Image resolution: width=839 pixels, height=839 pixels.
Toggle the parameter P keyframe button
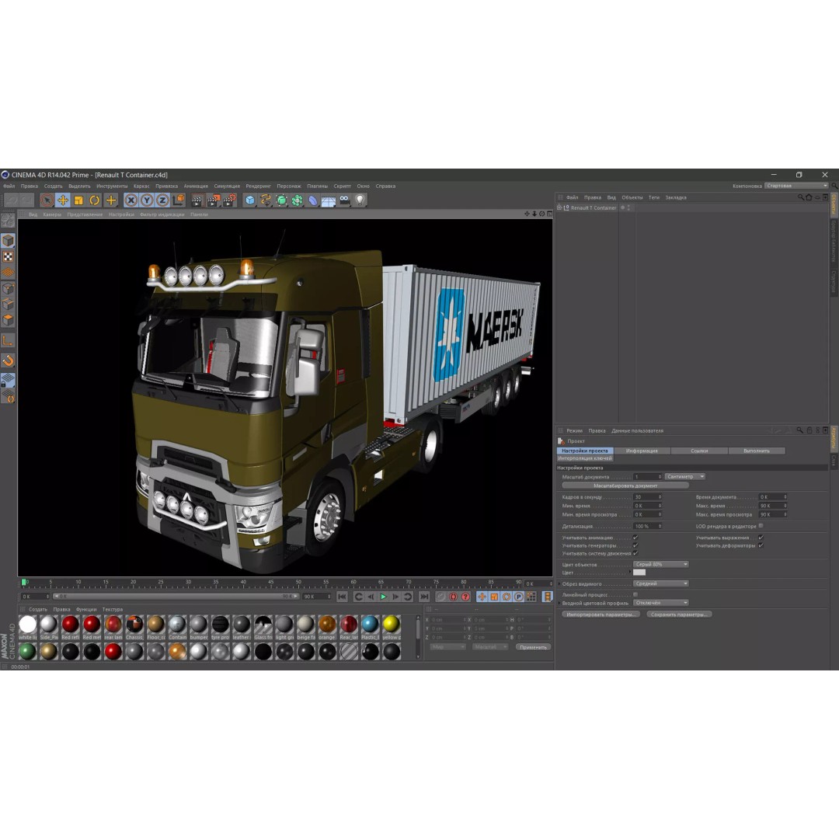[x=518, y=597]
